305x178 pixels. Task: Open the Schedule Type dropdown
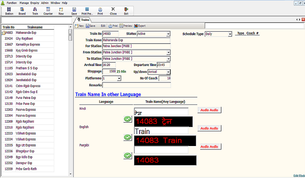(230, 34)
